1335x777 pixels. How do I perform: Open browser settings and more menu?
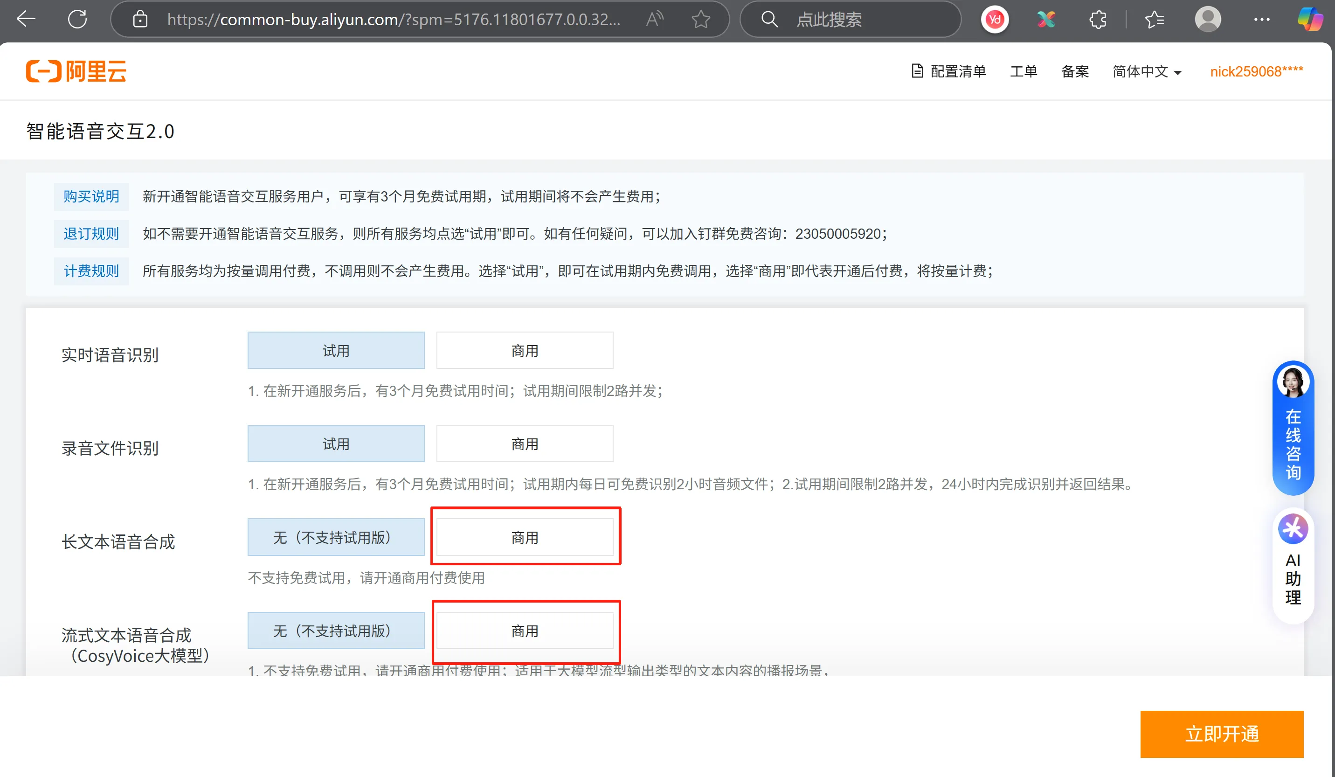click(x=1262, y=20)
